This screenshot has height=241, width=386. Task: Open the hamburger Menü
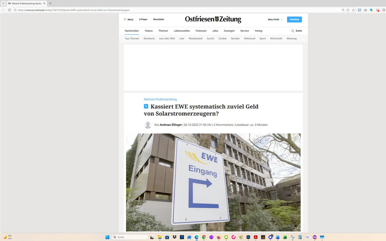pos(128,19)
